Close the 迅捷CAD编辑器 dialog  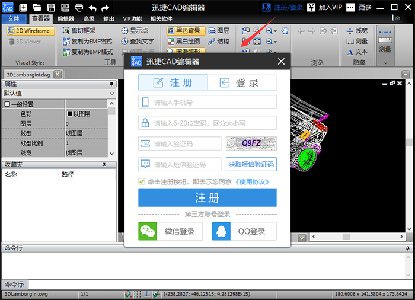[x=281, y=62]
